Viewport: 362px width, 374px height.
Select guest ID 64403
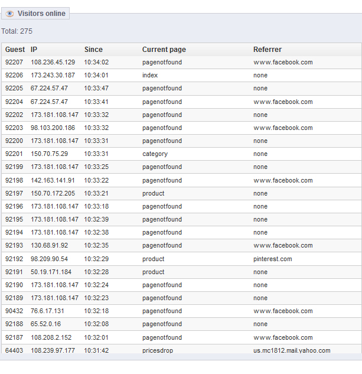(14, 350)
